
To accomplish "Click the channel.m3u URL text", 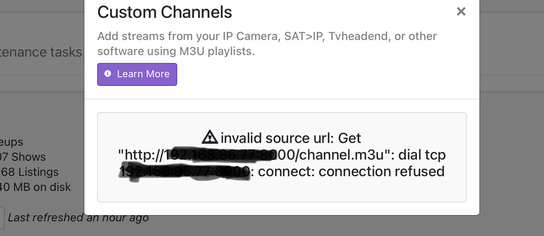I will 340,155.
